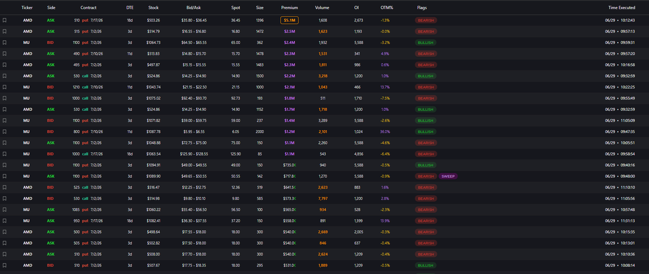Sort by the Ticker column header

[x=27, y=8]
